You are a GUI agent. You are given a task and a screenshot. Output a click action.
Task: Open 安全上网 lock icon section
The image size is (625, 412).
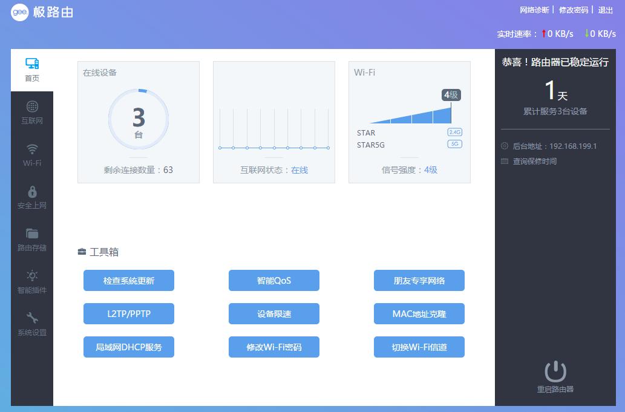coord(32,192)
